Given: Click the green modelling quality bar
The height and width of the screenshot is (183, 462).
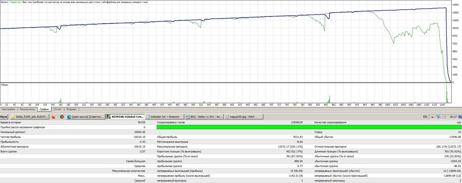Looking at the screenshot, I should coord(309,127).
